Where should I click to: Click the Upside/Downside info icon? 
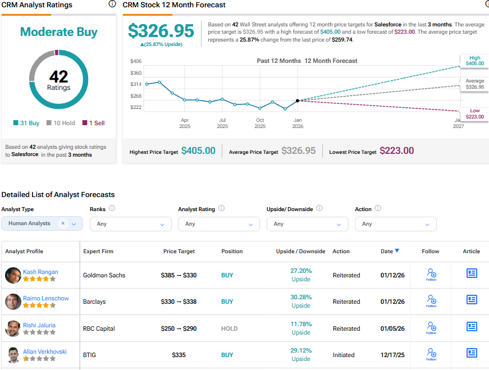coord(319,208)
